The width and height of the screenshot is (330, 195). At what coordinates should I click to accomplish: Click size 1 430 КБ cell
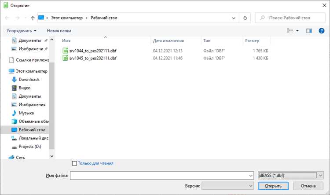point(260,58)
